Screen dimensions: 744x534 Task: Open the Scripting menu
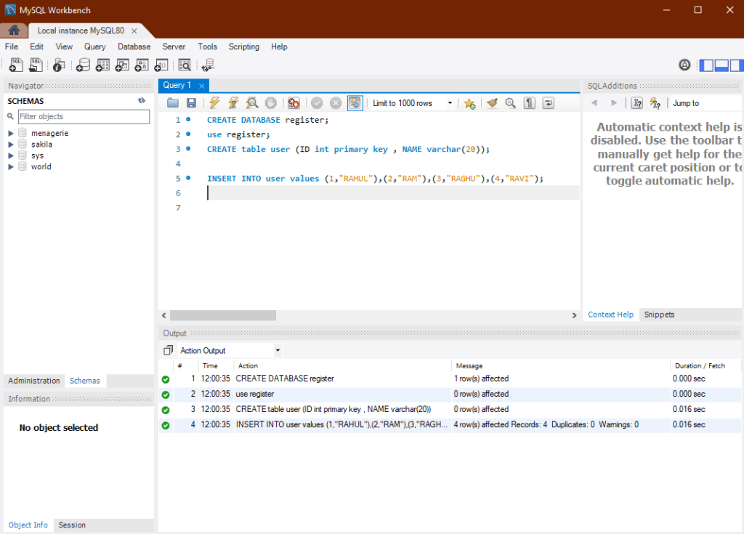tap(243, 46)
